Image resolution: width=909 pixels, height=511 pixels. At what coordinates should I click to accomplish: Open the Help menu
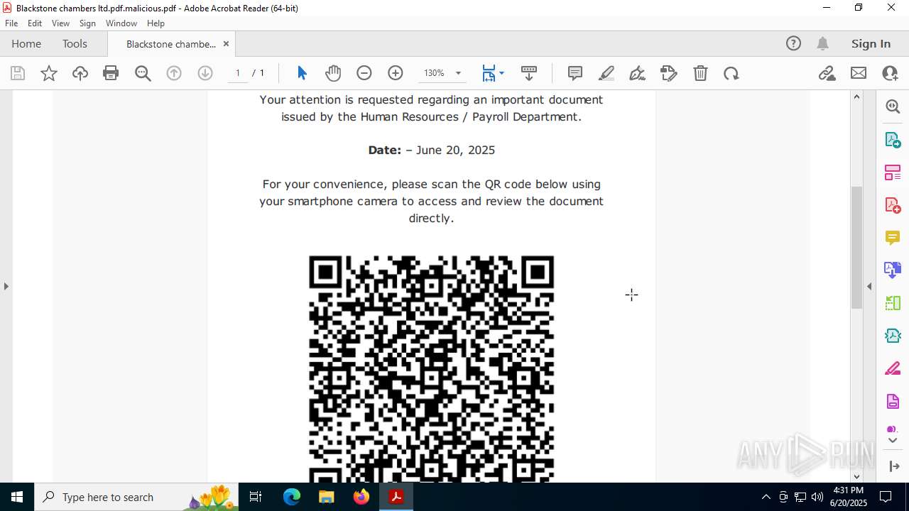(x=156, y=23)
